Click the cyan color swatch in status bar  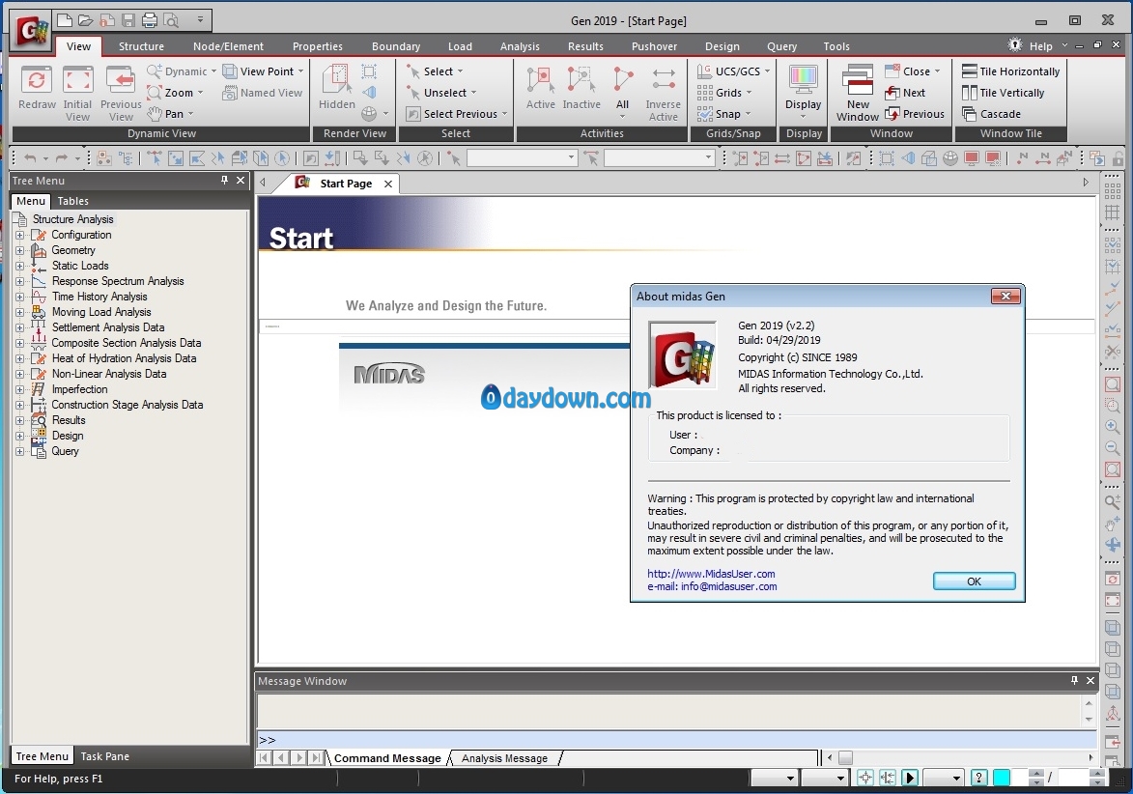tap(1002, 778)
